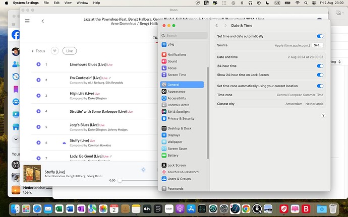Screen dimensions: 348x217
Task: Expand Facebook sidebar See more chevron
Action: pos(16,139)
